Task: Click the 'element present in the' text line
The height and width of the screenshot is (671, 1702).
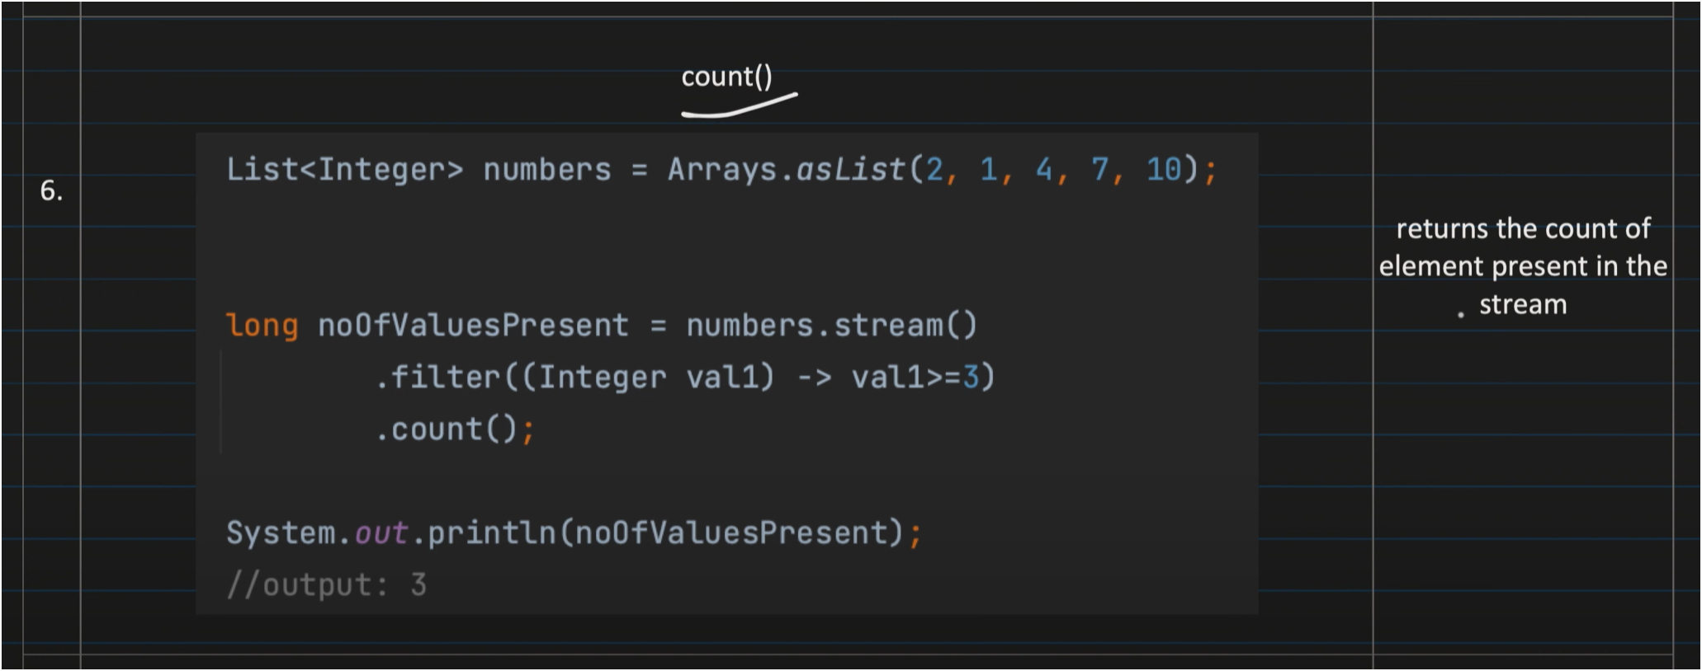Action: tap(1523, 266)
